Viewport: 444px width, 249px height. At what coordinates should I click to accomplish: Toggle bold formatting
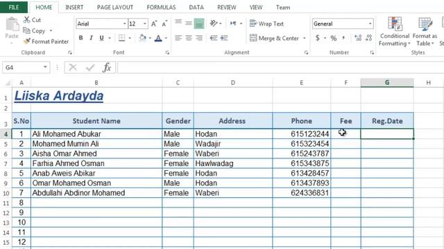[x=80, y=38]
